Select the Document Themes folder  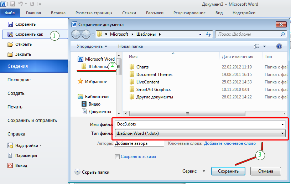click(151, 74)
